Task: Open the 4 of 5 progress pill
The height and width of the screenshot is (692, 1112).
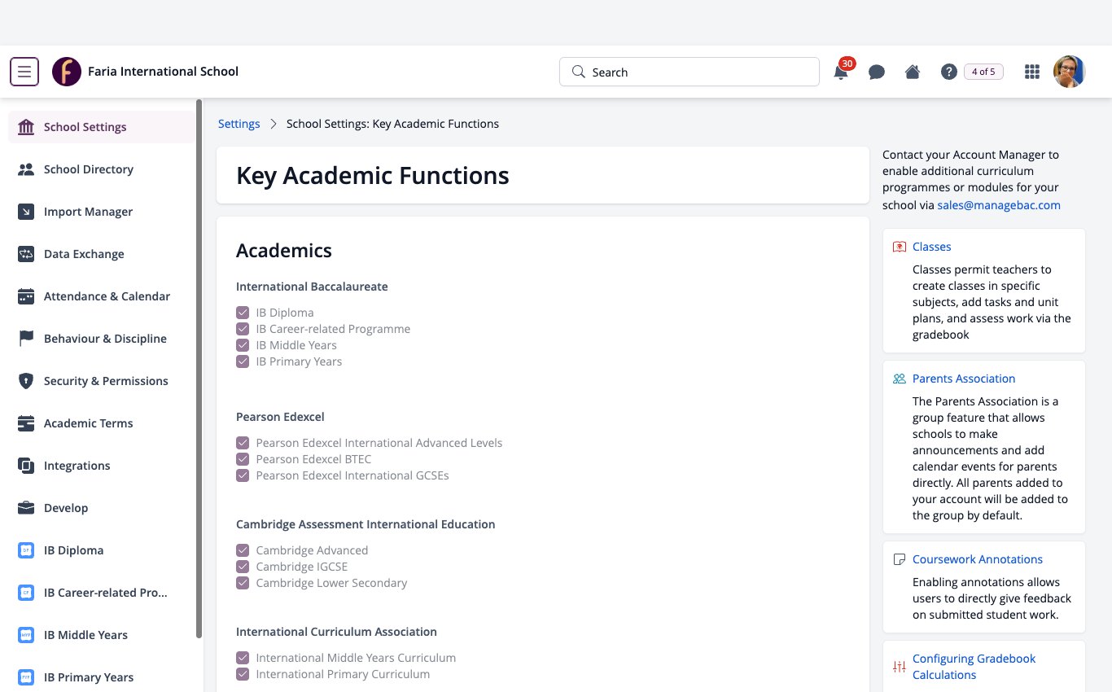Action: point(983,72)
